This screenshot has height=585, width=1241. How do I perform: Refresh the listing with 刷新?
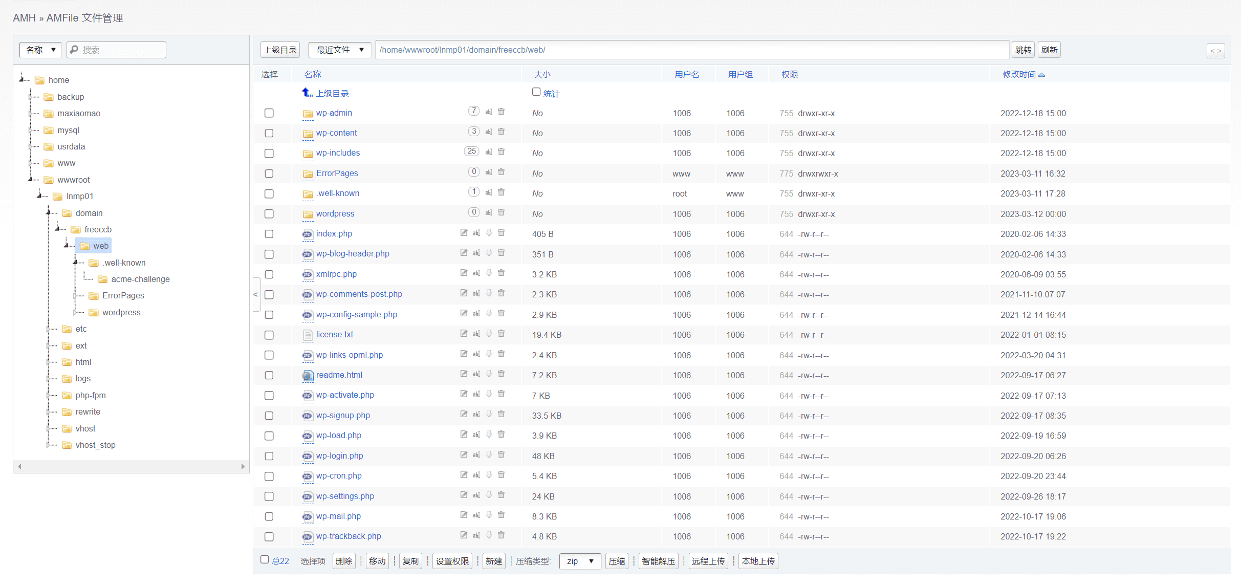(1049, 50)
